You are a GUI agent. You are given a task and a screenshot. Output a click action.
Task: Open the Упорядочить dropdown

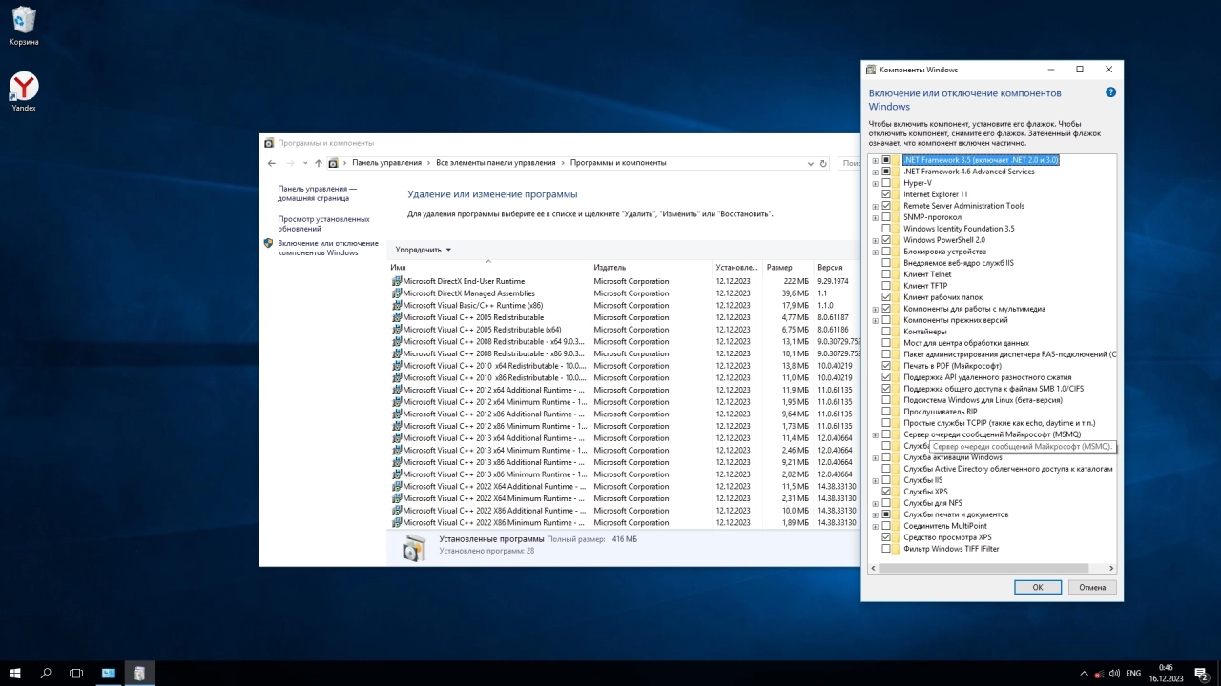pyautogui.click(x=424, y=250)
